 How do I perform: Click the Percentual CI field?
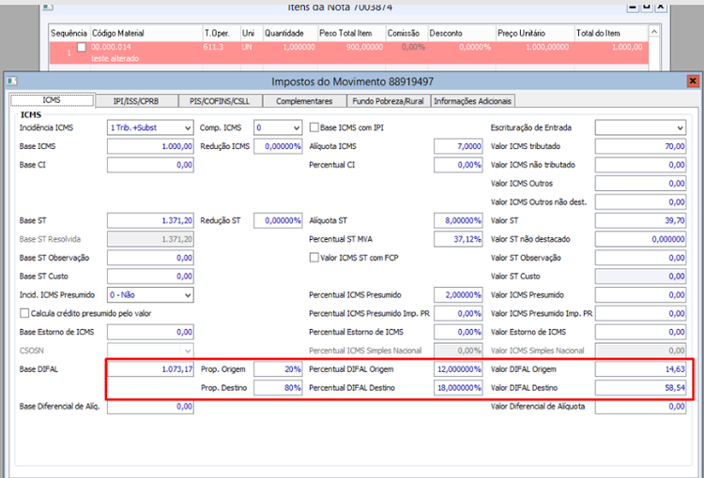tap(458, 165)
